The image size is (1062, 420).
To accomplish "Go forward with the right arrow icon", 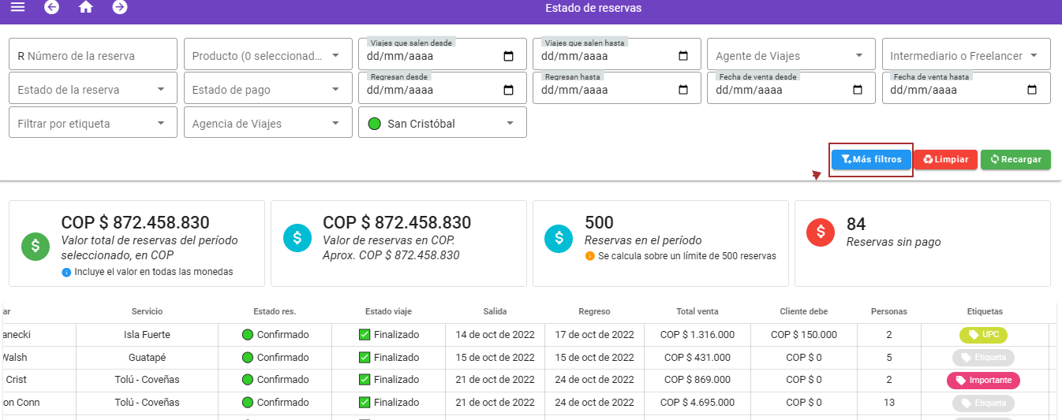I will [120, 8].
